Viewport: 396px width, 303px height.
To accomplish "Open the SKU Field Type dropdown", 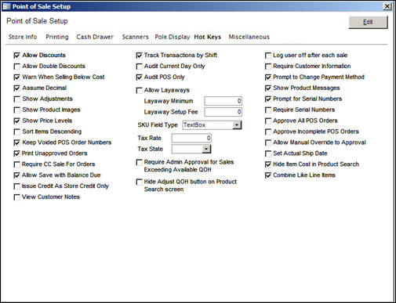I will pyautogui.click(x=237, y=125).
